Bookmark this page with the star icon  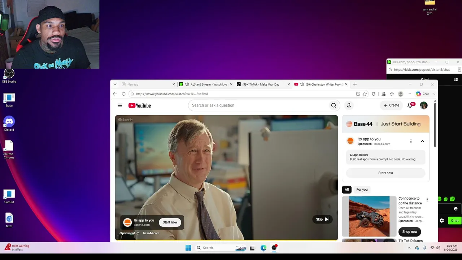pyautogui.click(x=365, y=94)
